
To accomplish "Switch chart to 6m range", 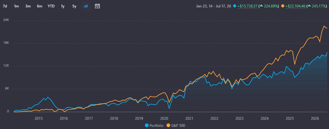I will point(39,6).
